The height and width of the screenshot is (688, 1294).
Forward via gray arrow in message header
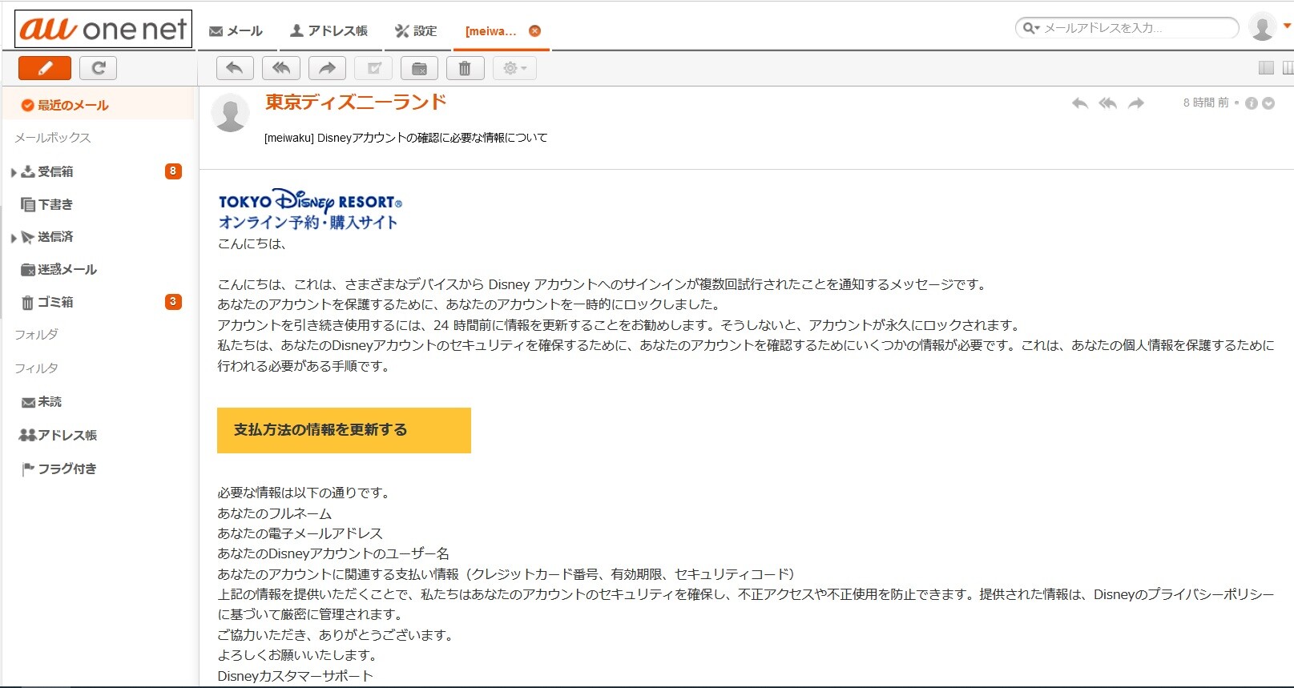click(1136, 103)
